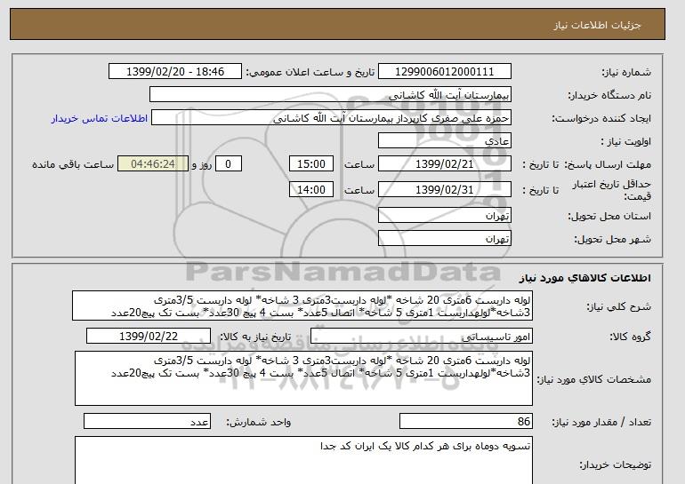Click the label مهلت ارسال پاسخ
Image resolution: width=685 pixels, height=484 pixels.
608,164
